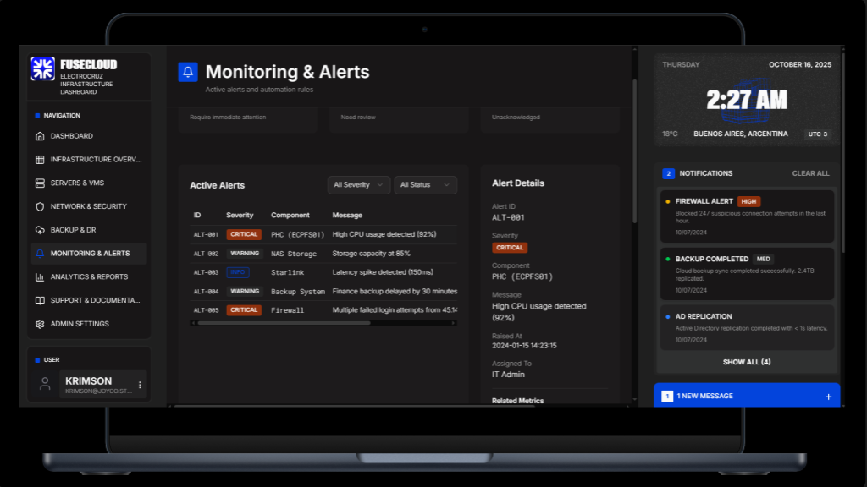
Task: Click the Support & Documentation book icon
Action: click(38, 300)
